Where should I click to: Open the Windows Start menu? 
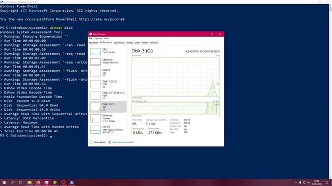4,182
